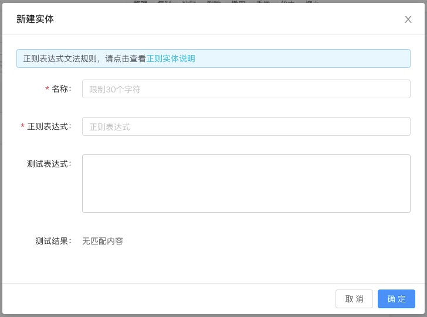
Task: Close the 新建实体 dialog with X
Action: click(408, 19)
